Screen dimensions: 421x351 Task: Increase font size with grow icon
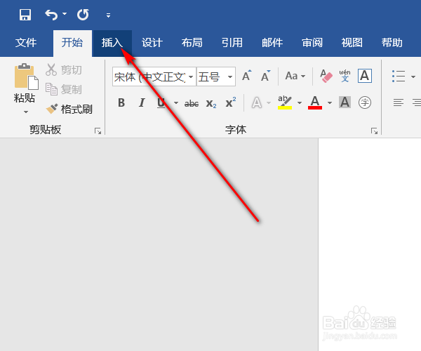tap(246, 76)
